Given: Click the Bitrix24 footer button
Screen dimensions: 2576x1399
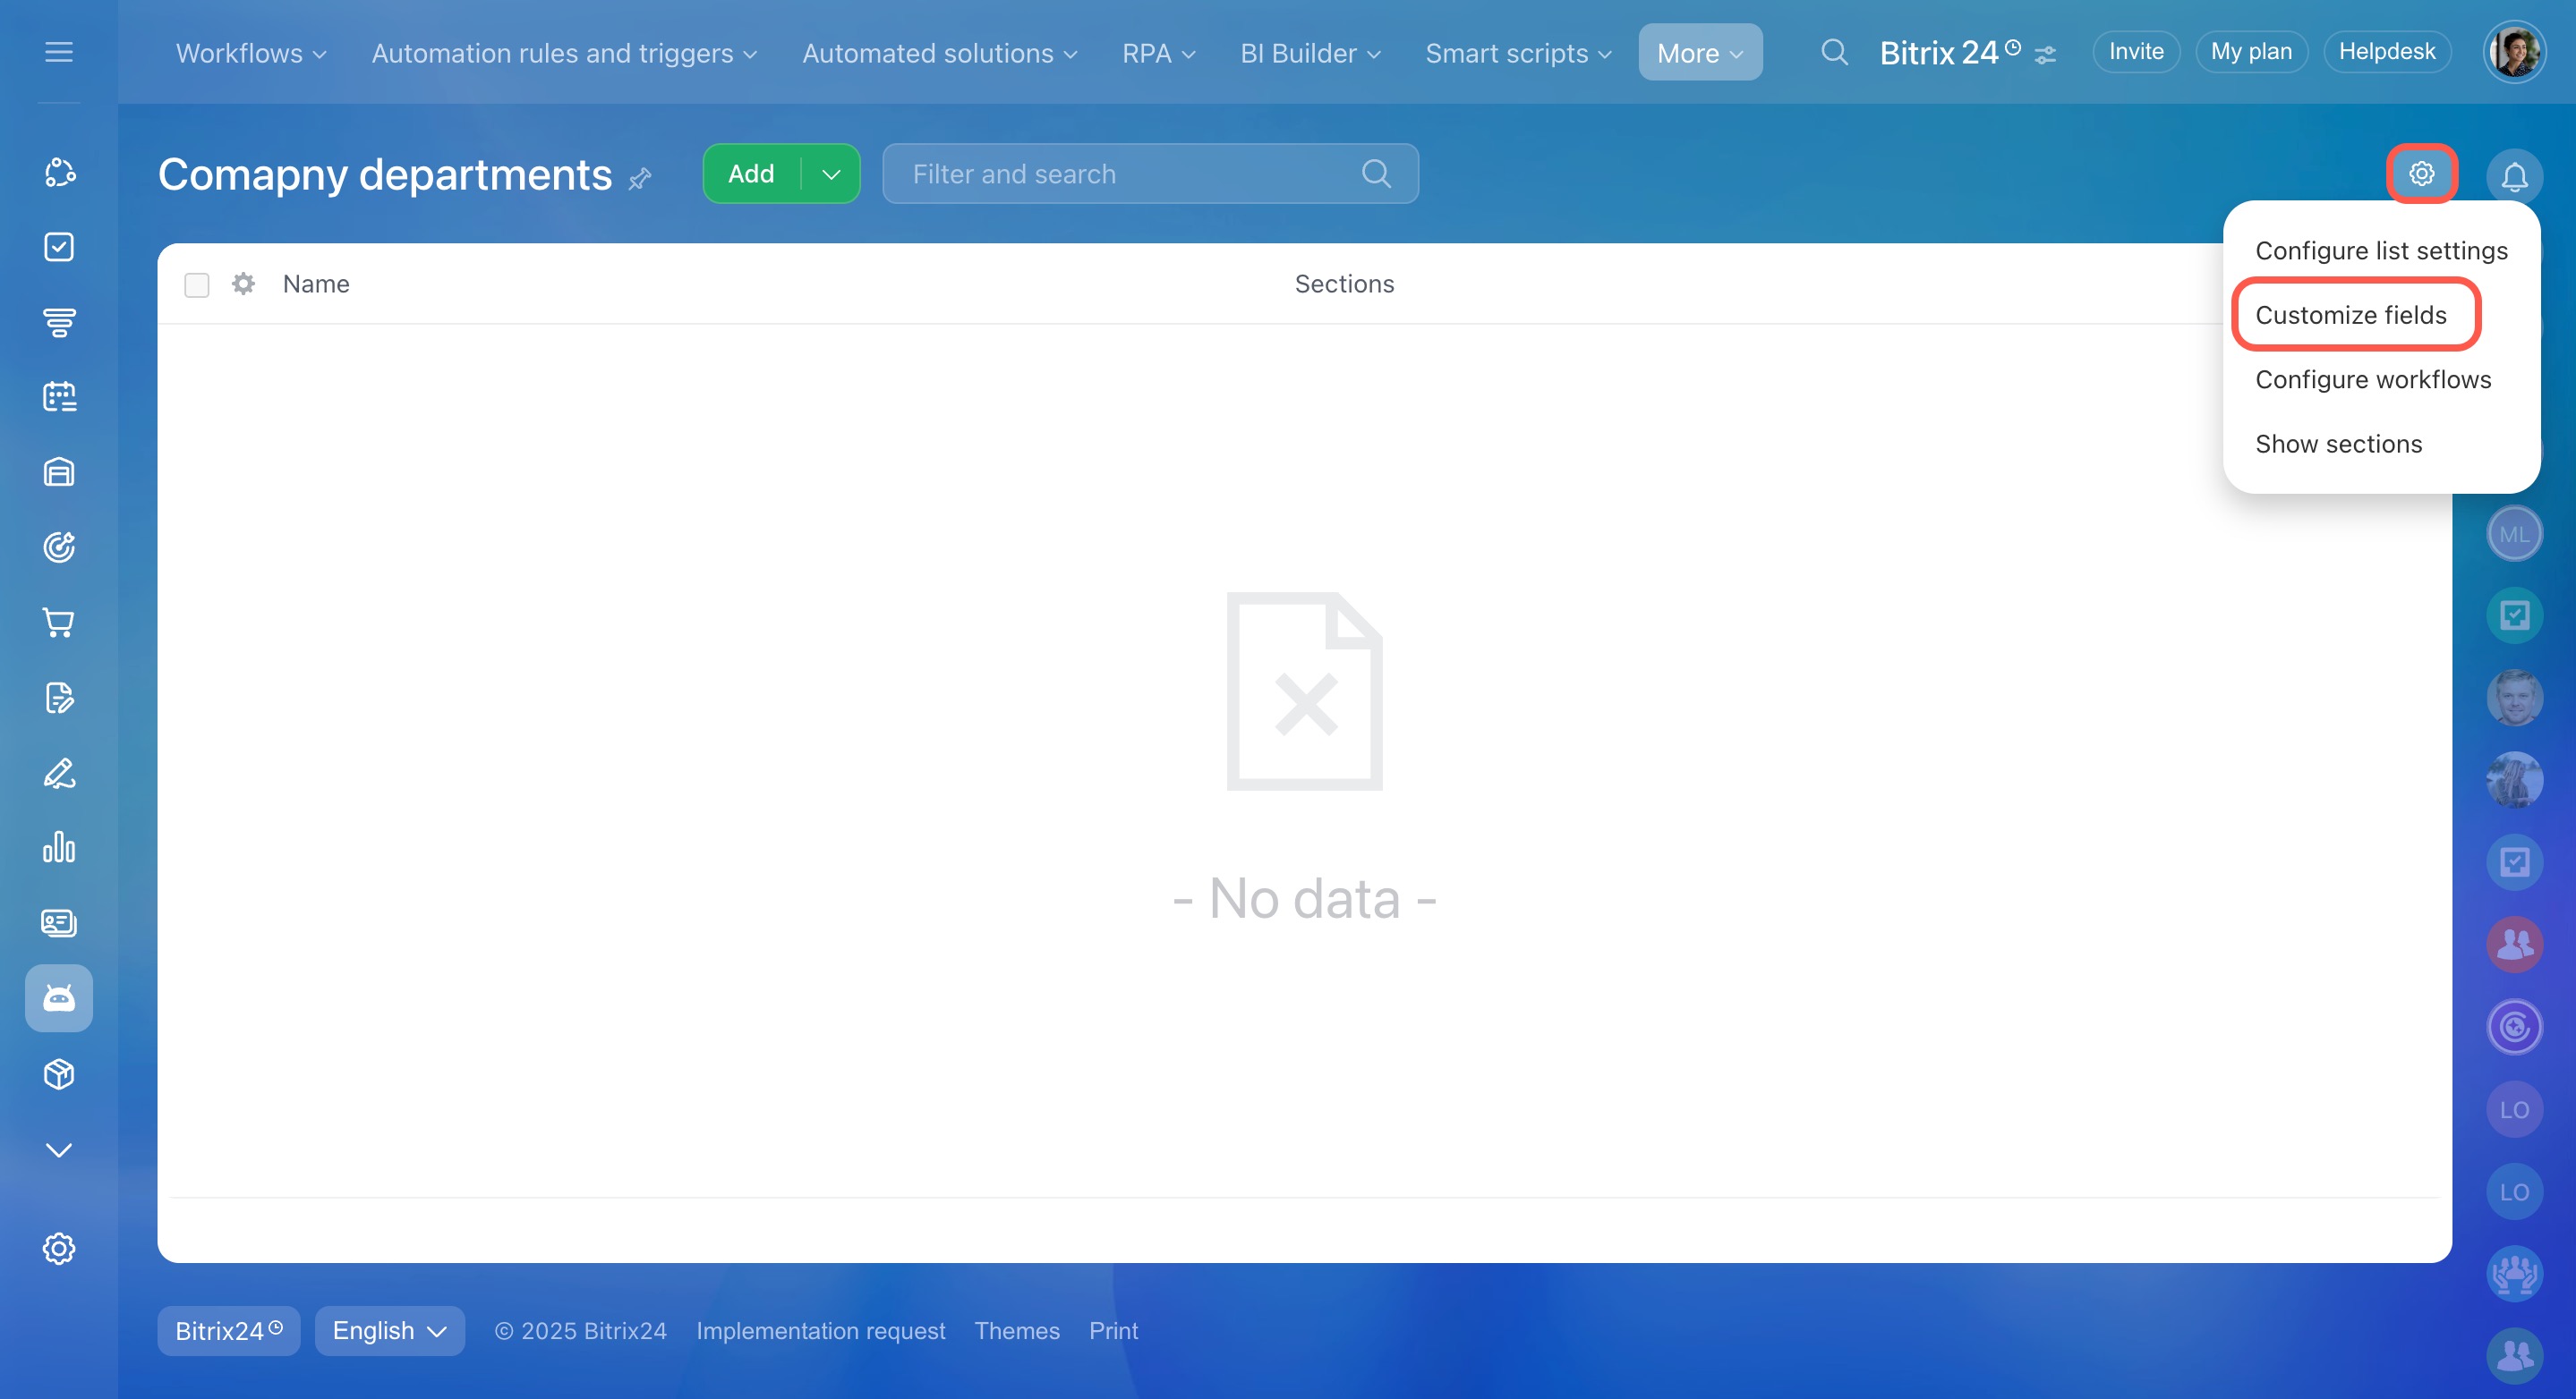Looking at the screenshot, I should click(x=229, y=1331).
